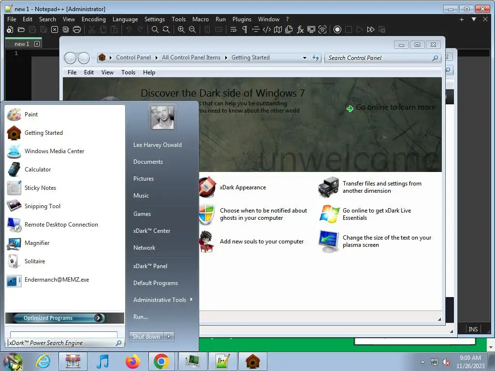Open Sticky Notes from Start menu
The height and width of the screenshot is (371, 495).
pyautogui.click(x=65, y=188)
